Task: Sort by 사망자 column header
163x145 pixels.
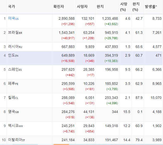Action: pos(82,7)
